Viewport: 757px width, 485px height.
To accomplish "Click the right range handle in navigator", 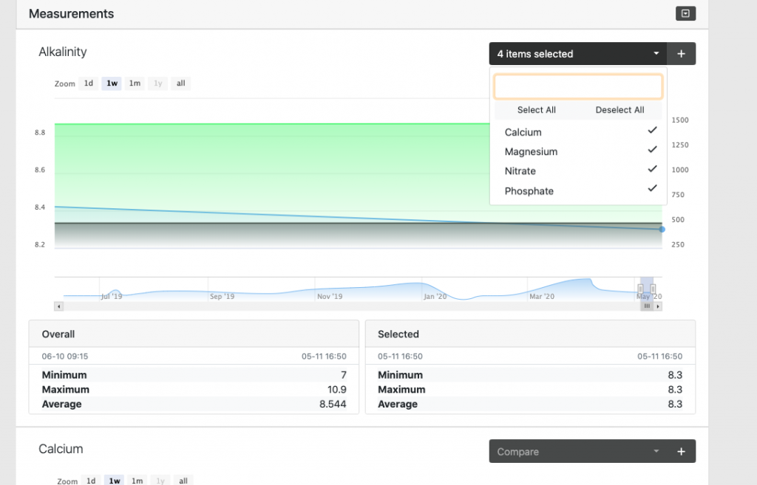I will [653, 289].
